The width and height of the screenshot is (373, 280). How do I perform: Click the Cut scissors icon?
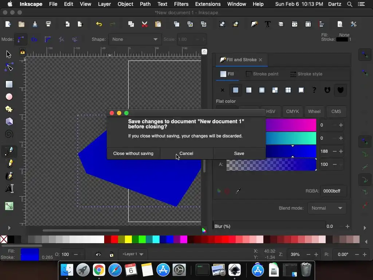(145, 24)
